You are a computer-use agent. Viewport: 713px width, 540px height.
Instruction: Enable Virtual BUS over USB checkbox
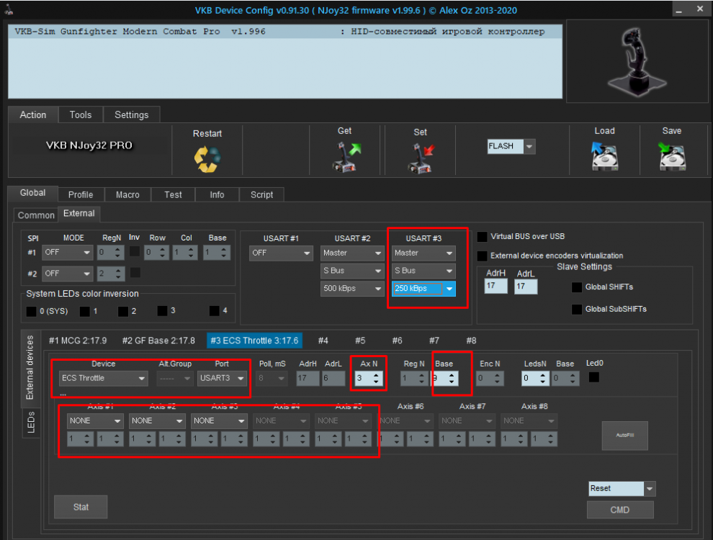[483, 236]
